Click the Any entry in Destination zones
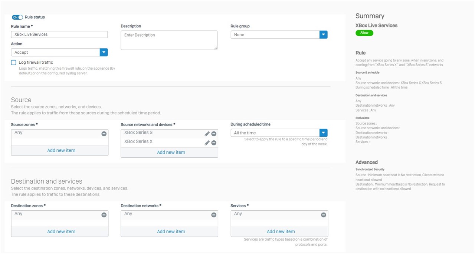 [x=19, y=214]
